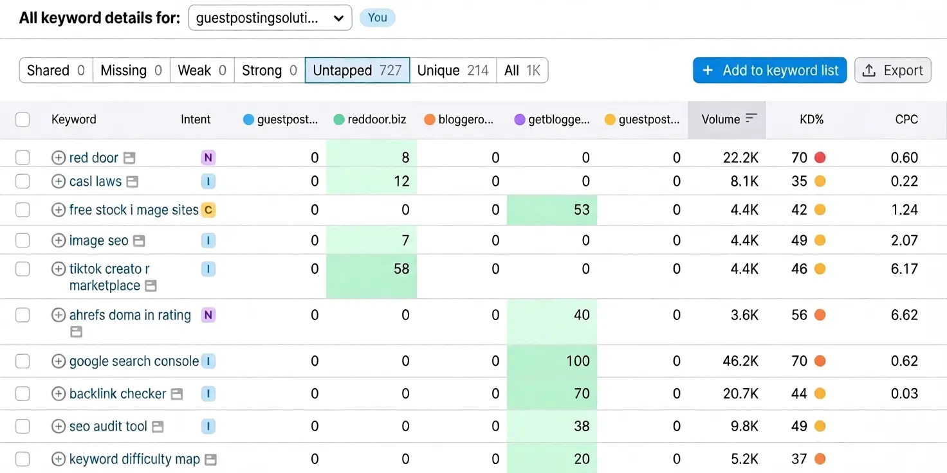Click the plus icon beside red door
This screenshot has width=947, height=473.
pyautogui.click(x=59, y=157)
